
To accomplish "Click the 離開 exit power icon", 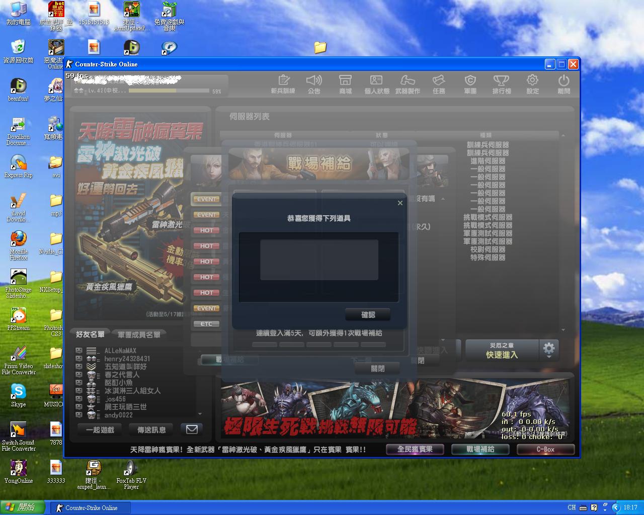I will pos(563,84).
